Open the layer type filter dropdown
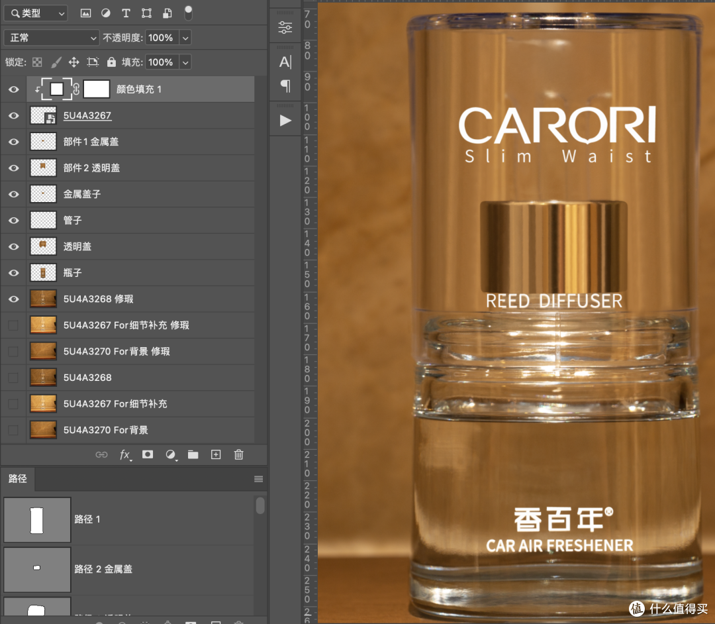The image size is (715, 624). (x=36, y=13)
